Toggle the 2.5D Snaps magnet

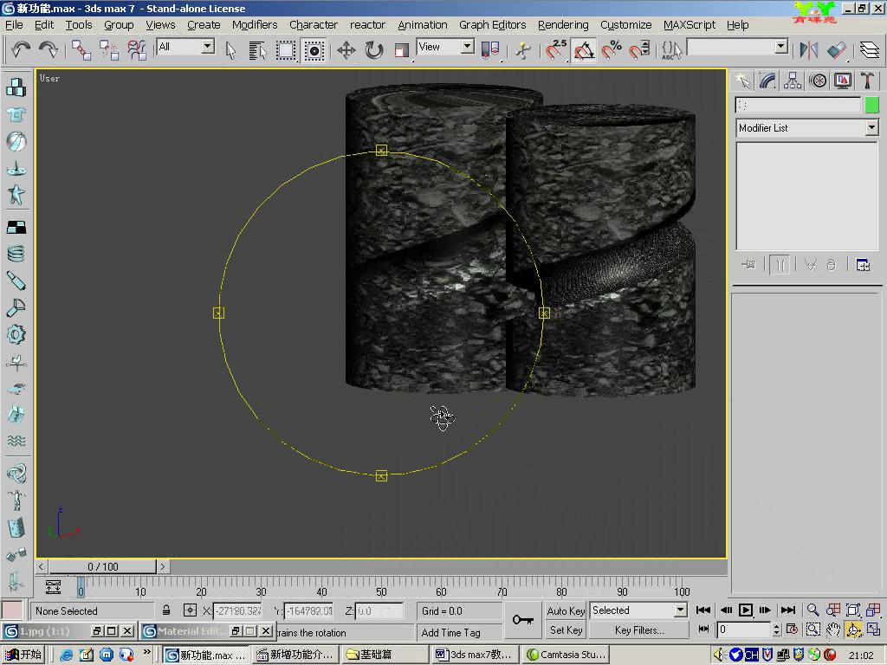coord(555,50)
